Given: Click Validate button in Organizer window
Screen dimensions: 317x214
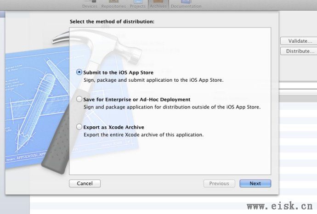Looking at the screenshot, I should point(299,41).
